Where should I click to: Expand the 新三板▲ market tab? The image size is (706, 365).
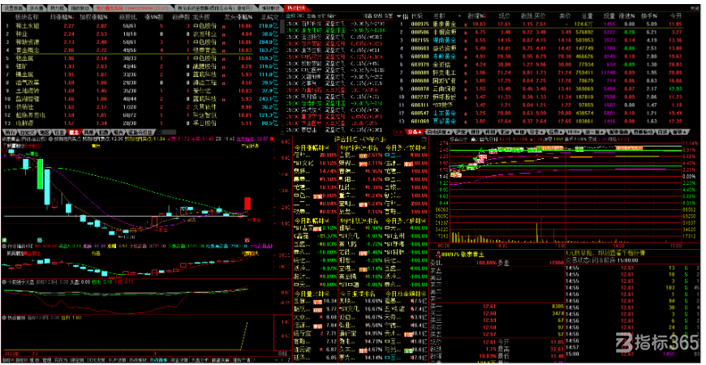click(x=594, y=132)
